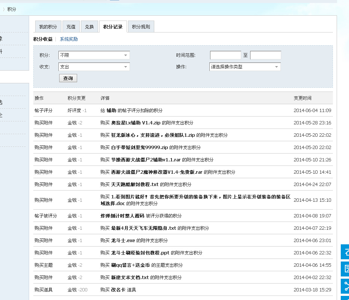
Task: Open 白手带短剑里鬼99999.zip link
Action: pos(139,148)
